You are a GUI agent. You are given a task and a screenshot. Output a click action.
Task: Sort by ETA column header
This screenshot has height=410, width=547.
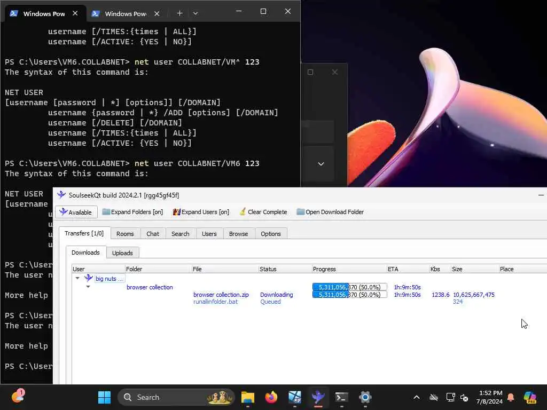point(408,269)
